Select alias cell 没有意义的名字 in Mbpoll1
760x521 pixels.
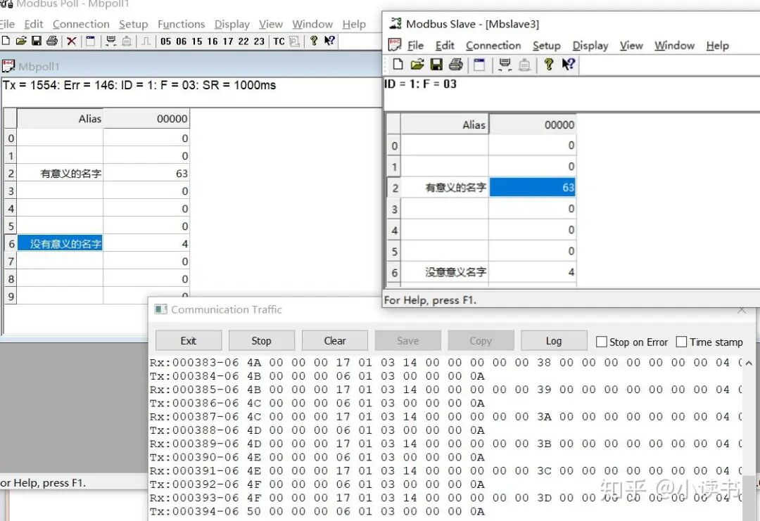click(x=60, y=243)
